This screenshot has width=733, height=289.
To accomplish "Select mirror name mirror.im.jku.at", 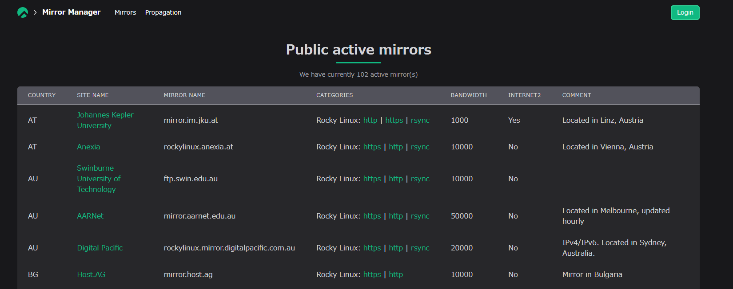I will point(191,120).
